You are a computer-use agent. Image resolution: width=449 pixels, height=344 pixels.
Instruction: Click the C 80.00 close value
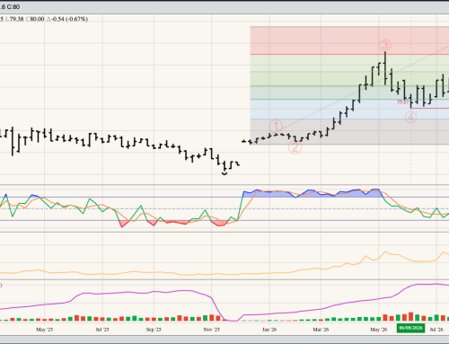35,19
